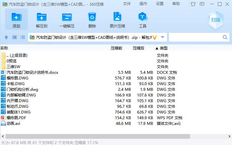The image size is (232, 145).
Task: Select the 门锁机构分析.dwg file name
Action: click(22, 90)
